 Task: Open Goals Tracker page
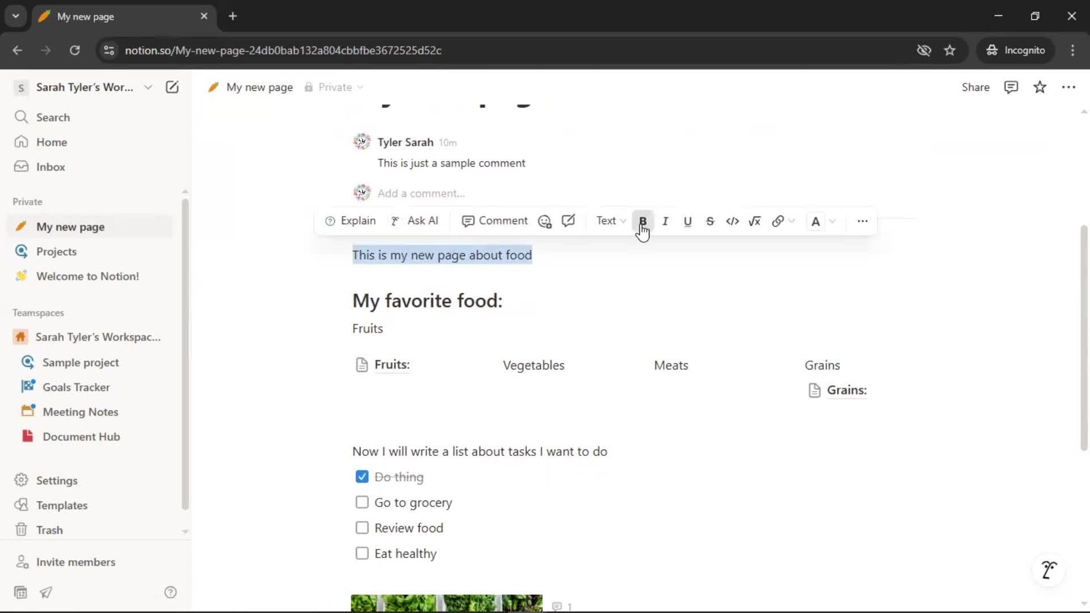pos(91,387)
